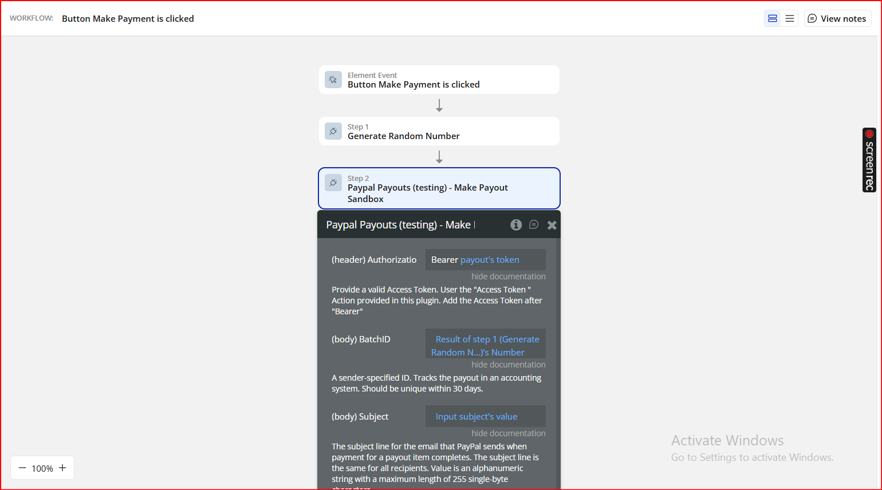Switch to the card layout view icon
Viewport: 882px width, 490px height.
coord(773,18)
